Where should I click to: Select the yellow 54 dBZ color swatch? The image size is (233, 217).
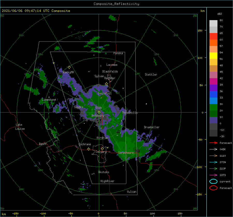coord(213,56)
